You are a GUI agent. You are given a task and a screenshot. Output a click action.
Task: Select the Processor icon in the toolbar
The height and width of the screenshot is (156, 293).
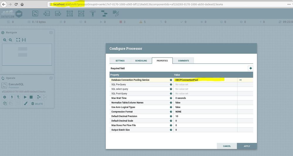[x=35, y=13]
